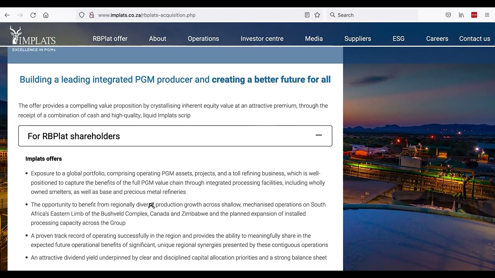Open the browser home page icon
495x278 pixels.
pyautogui.click(x=46, y=15)
